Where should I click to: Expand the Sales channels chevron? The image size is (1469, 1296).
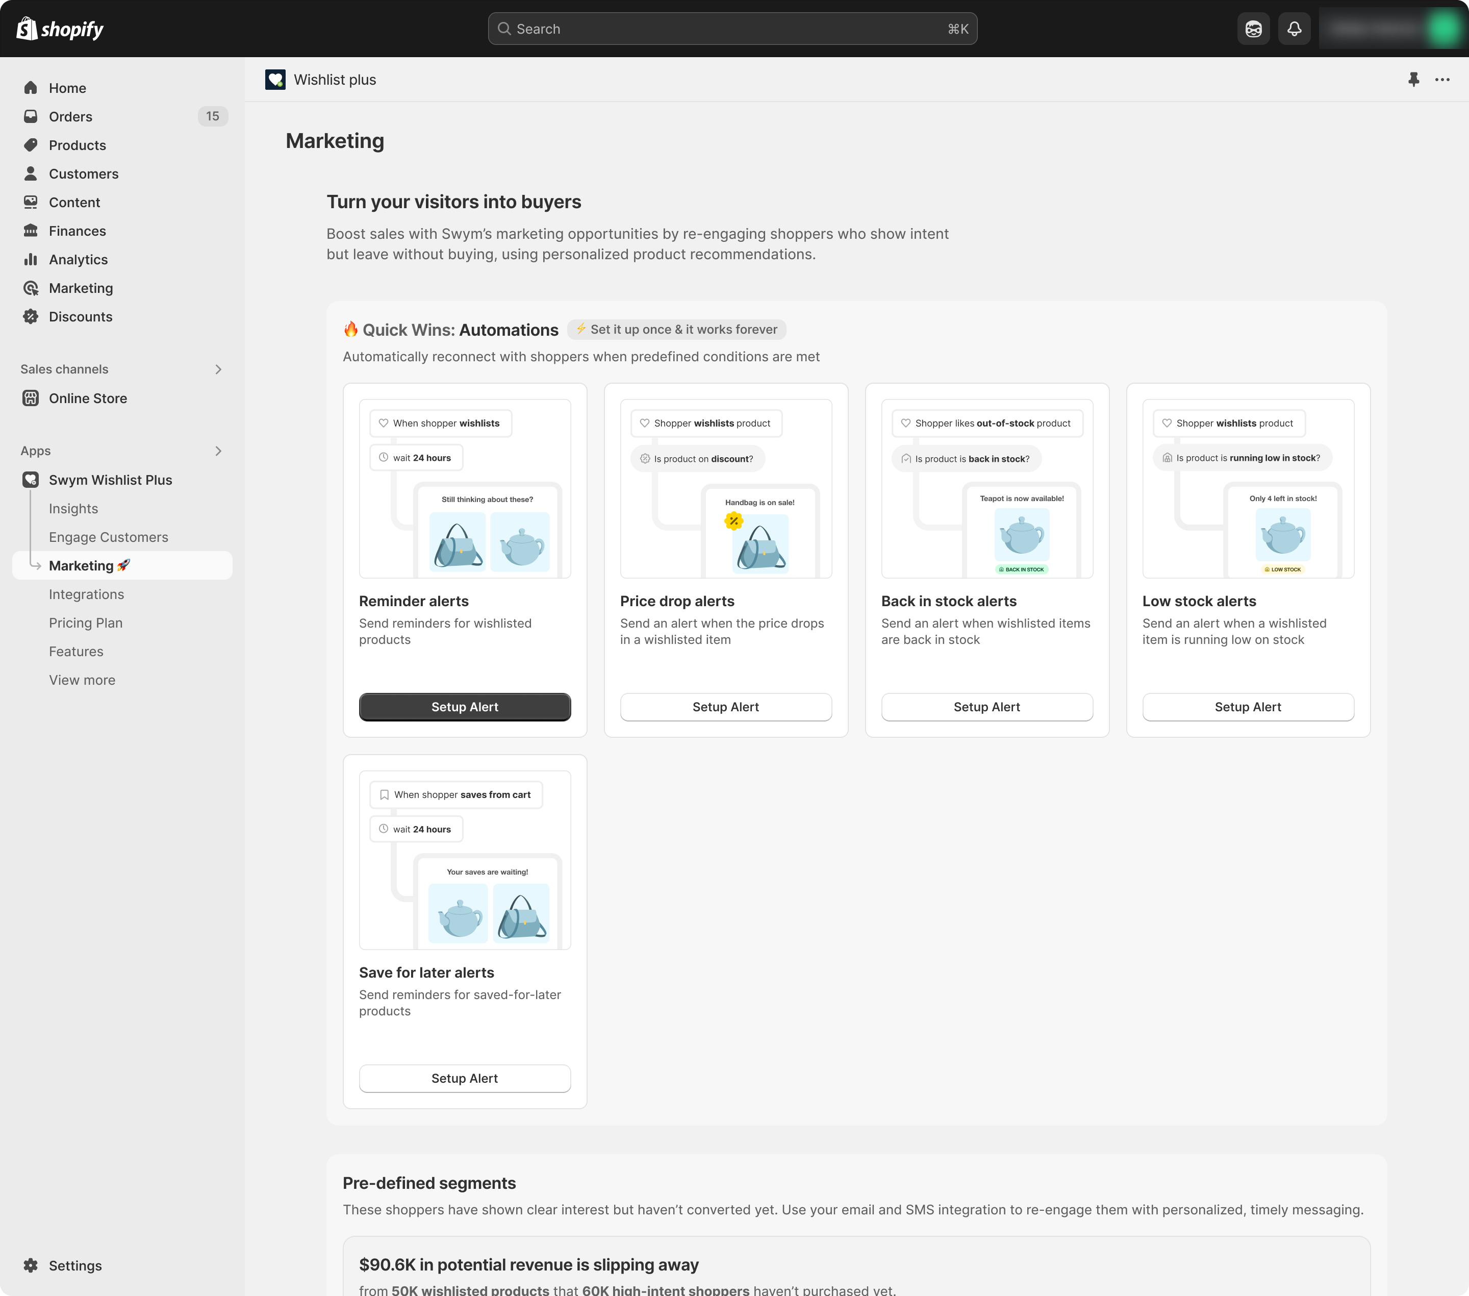[218, 369]
